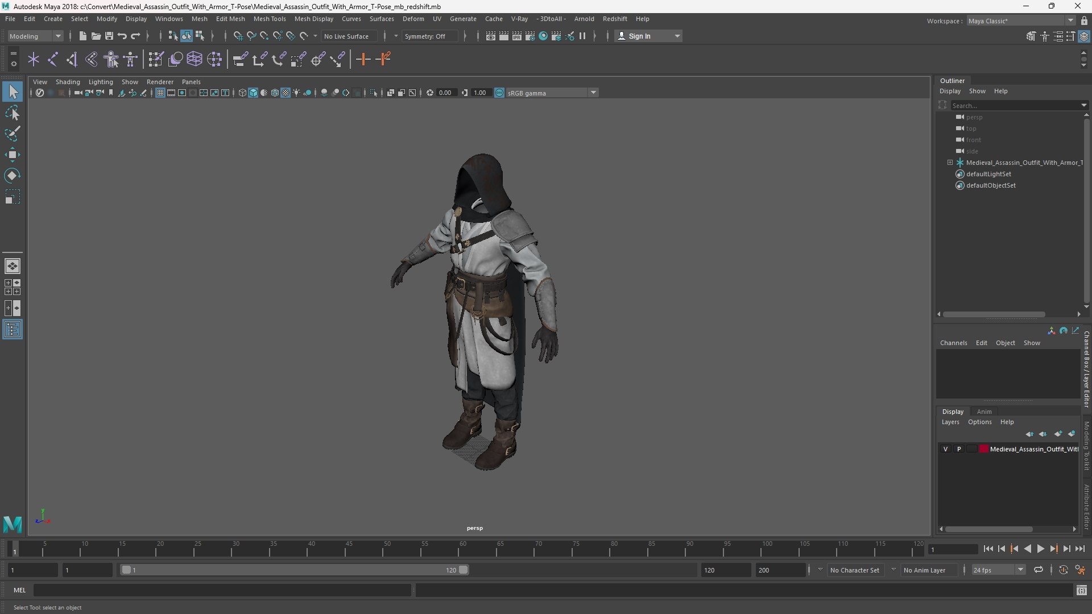Viewport: 1092px width, 614px height.
Task: Click the range slider end handle
Action: click(x=464, y=570)
